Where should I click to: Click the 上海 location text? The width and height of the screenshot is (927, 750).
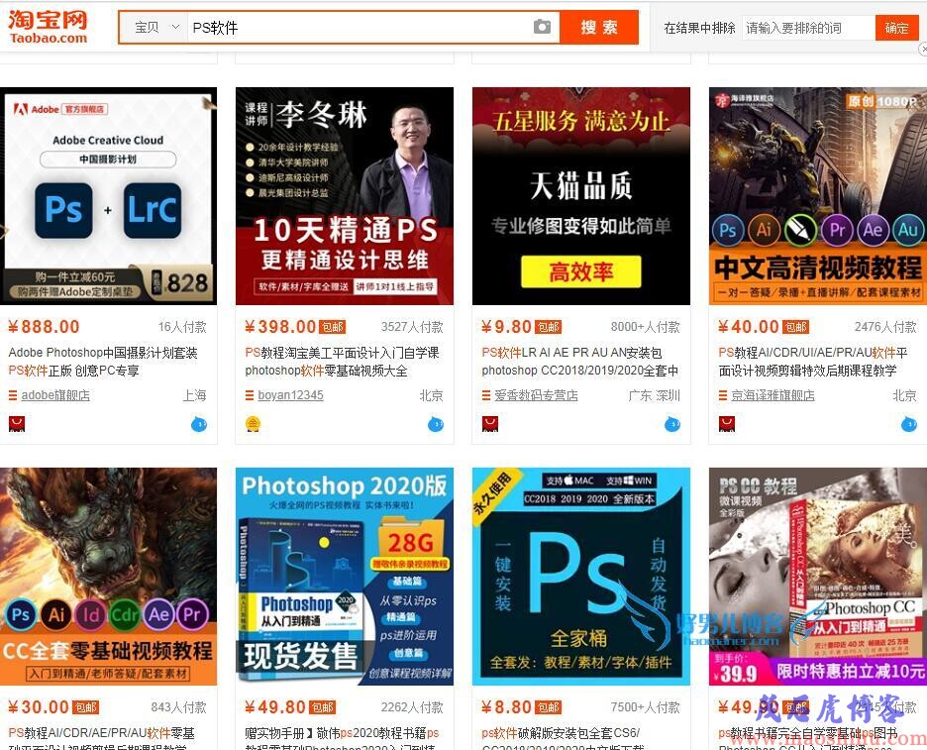[x=194, y=395]
